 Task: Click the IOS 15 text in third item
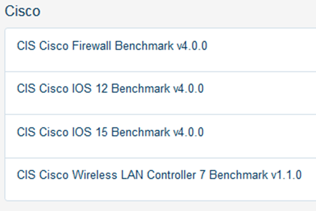pos(90,132)
